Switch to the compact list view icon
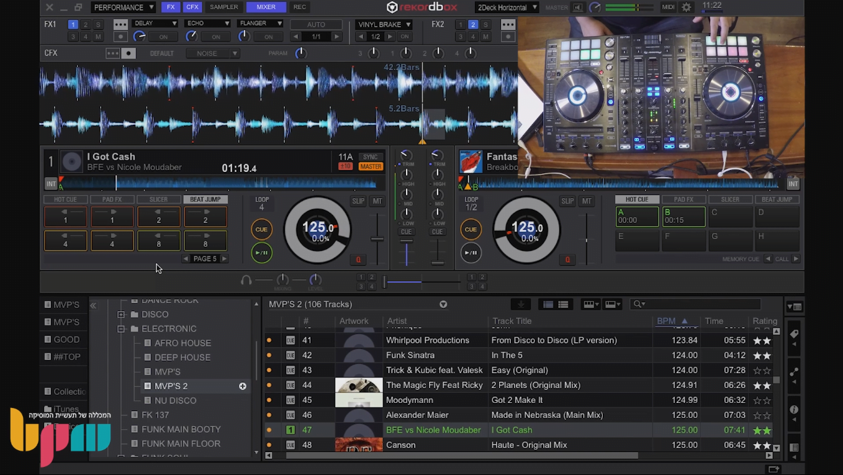The height and width of the screenshot is (475, 843). tap(548, 304)
